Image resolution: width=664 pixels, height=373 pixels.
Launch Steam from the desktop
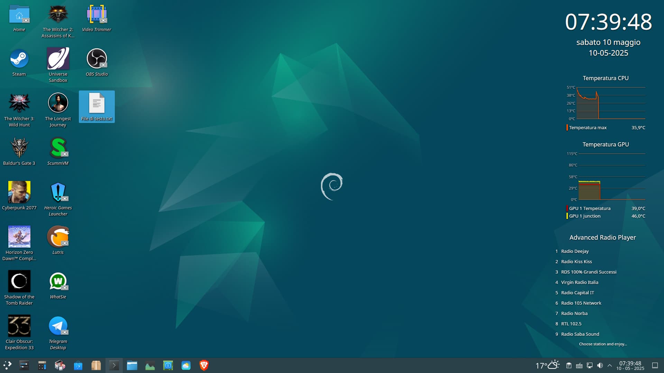pyautogui.click(x=19, y=63)
